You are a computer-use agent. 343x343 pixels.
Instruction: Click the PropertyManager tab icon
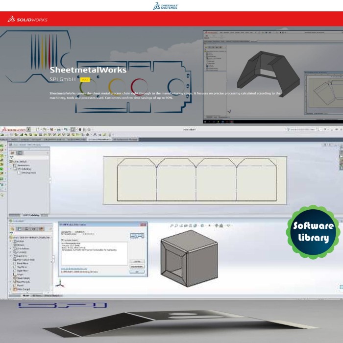pyautogui.click(x=19, y=229)
